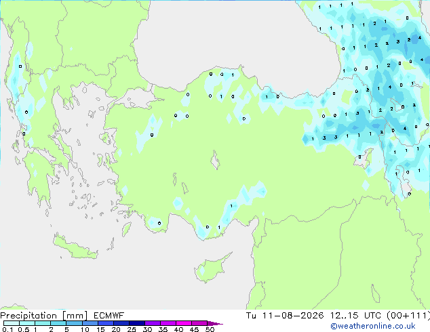Select the 5–10 mm legend color box
The width and height of the screenshot is (430, 332).
[x=74, y=323]
